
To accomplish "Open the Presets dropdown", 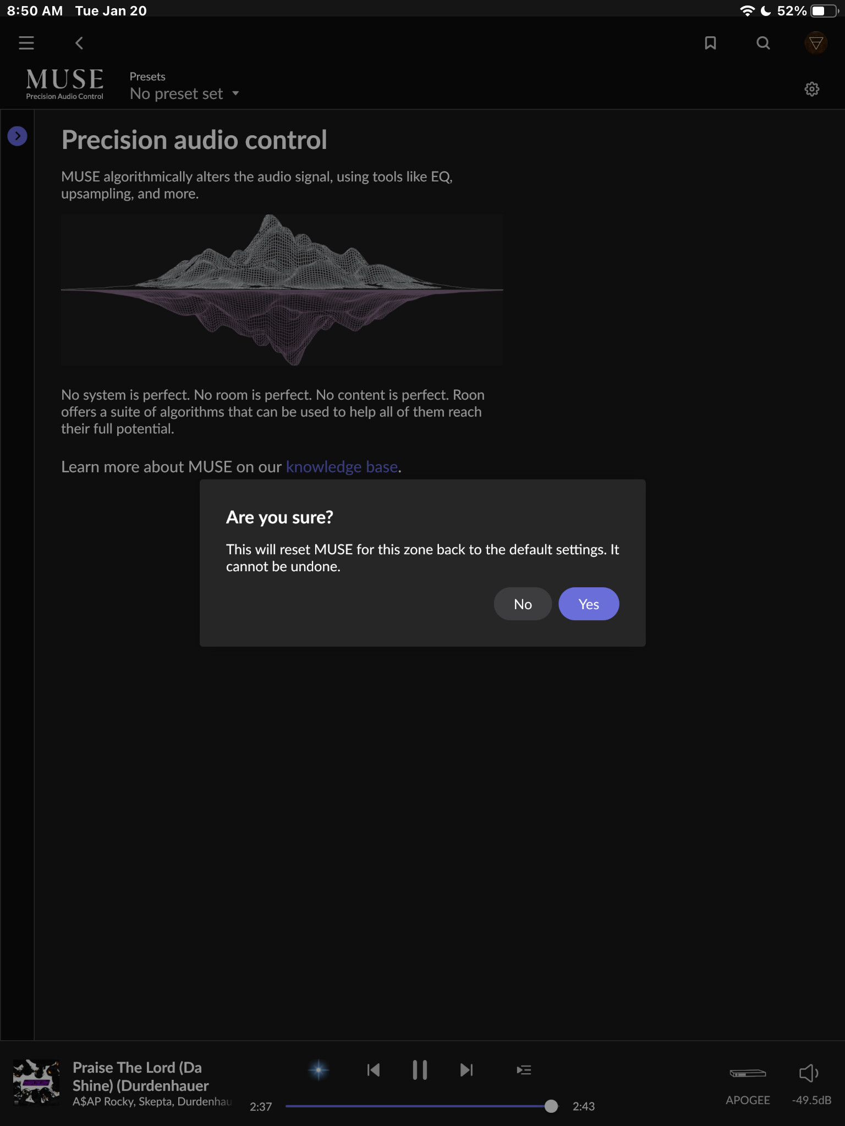I will click(184, 93).
